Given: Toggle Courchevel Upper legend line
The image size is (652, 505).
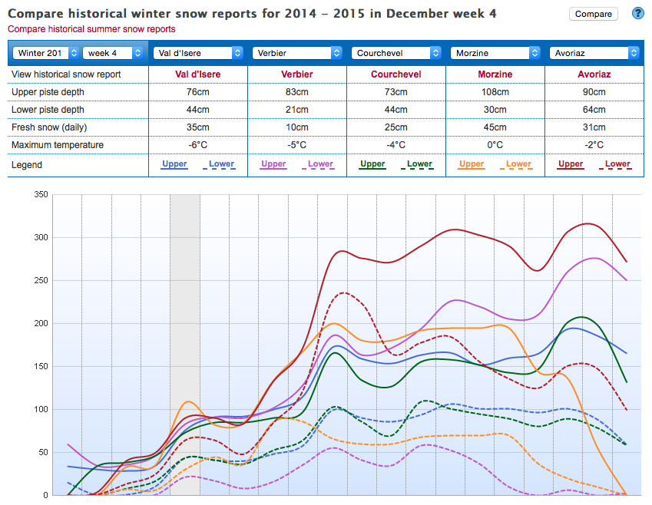Looking at the screenshot, I should [x=372, y=164].
